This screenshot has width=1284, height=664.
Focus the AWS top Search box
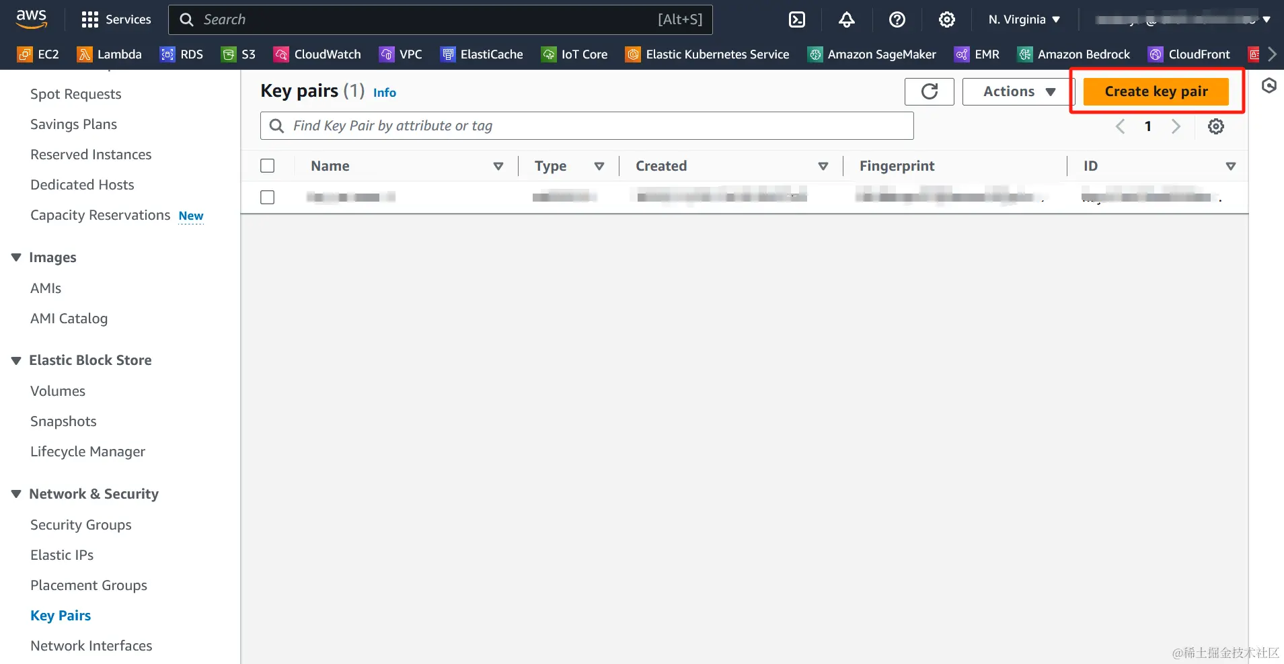[441, 19]
